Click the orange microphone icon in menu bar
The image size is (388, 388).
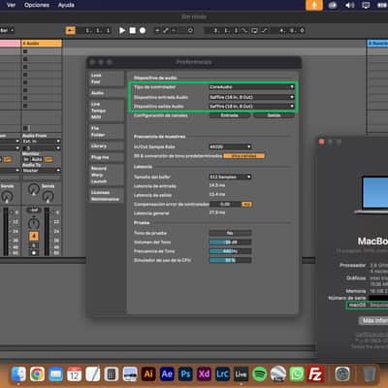tap(314, 5)
